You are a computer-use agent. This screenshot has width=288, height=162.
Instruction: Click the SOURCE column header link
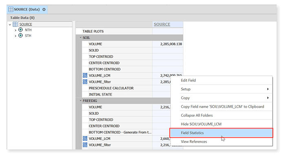click(162, 24)
